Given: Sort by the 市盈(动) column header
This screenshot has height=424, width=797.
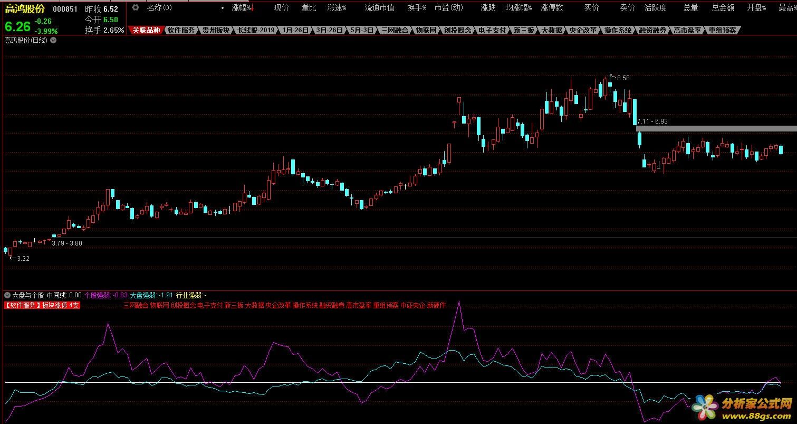Looking at the screenshot, I should 448,7.
